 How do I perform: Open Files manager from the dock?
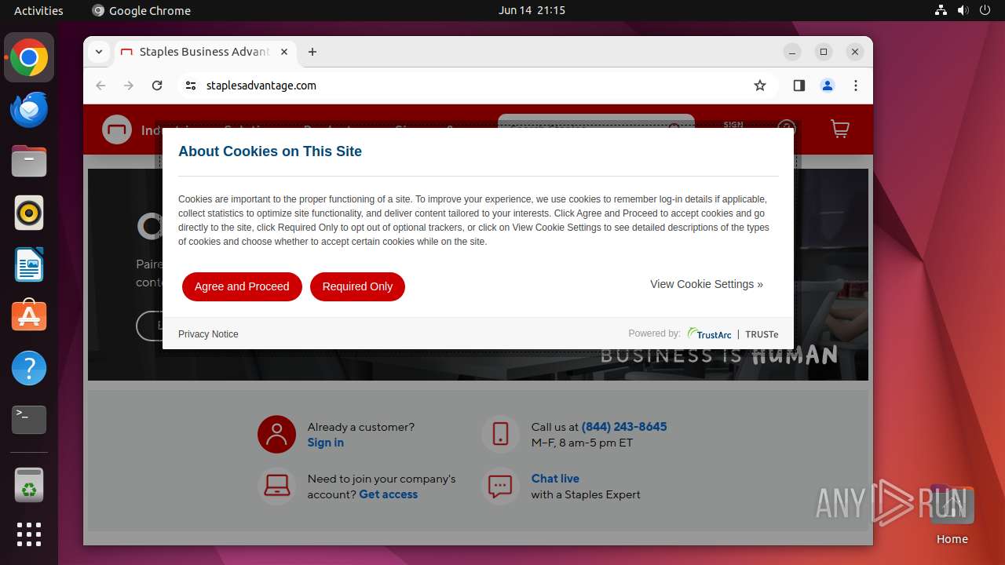(x=29, y=161)
